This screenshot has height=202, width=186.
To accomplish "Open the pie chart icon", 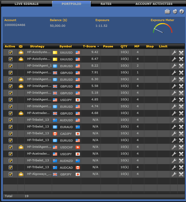I will point(175,12).
